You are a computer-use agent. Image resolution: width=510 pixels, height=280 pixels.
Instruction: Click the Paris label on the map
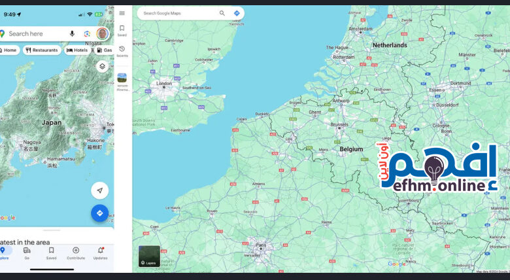[261, 245]
